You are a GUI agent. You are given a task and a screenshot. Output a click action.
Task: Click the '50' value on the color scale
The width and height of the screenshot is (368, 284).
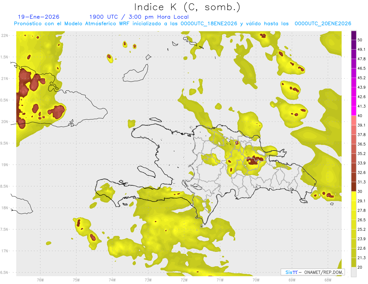tap(360, 40)
